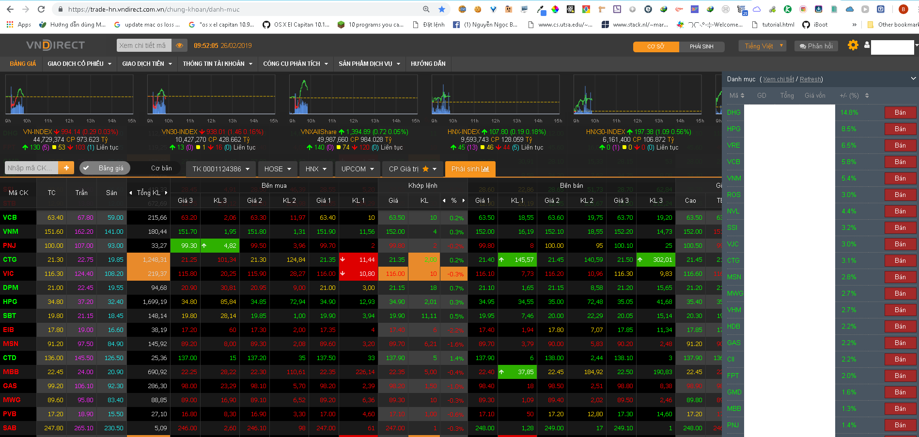Switch to the Phái sinh tab
The image size is (919, 437).
point(470,169)
